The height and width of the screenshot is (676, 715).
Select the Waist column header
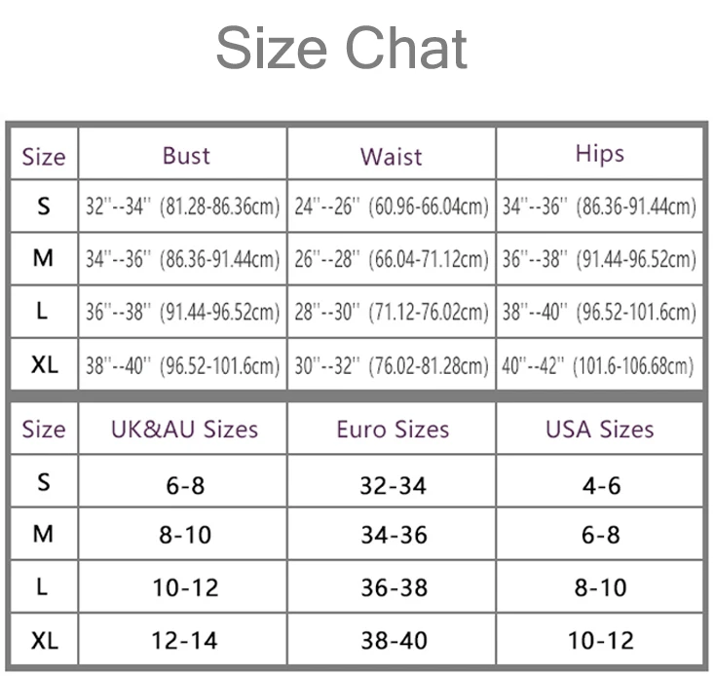(x=392, y=157)
